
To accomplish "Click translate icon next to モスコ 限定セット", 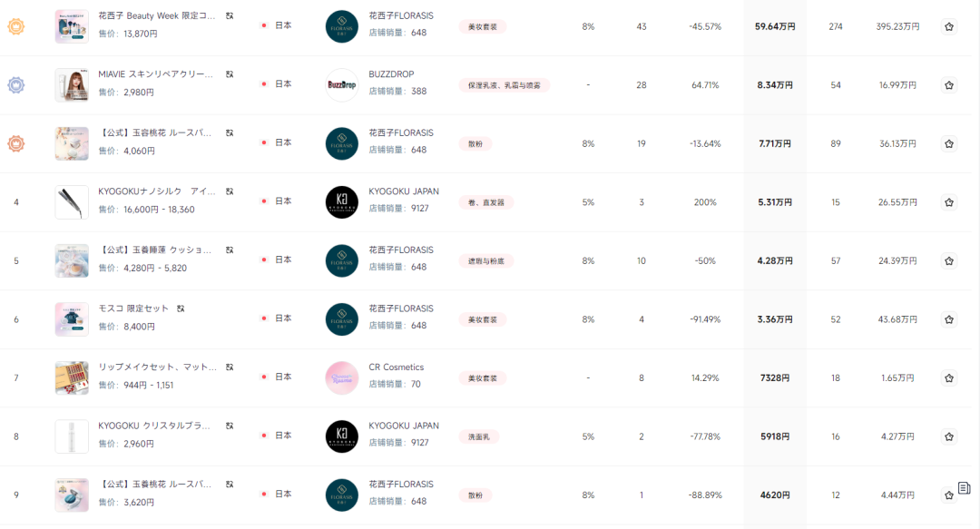I will click(x=181, y=309).
